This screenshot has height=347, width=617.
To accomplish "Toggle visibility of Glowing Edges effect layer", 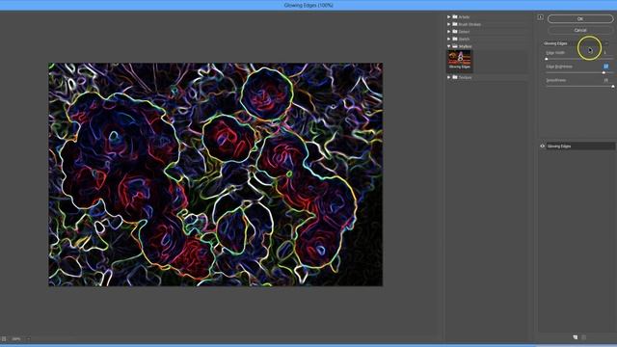I will click(542, 147).
